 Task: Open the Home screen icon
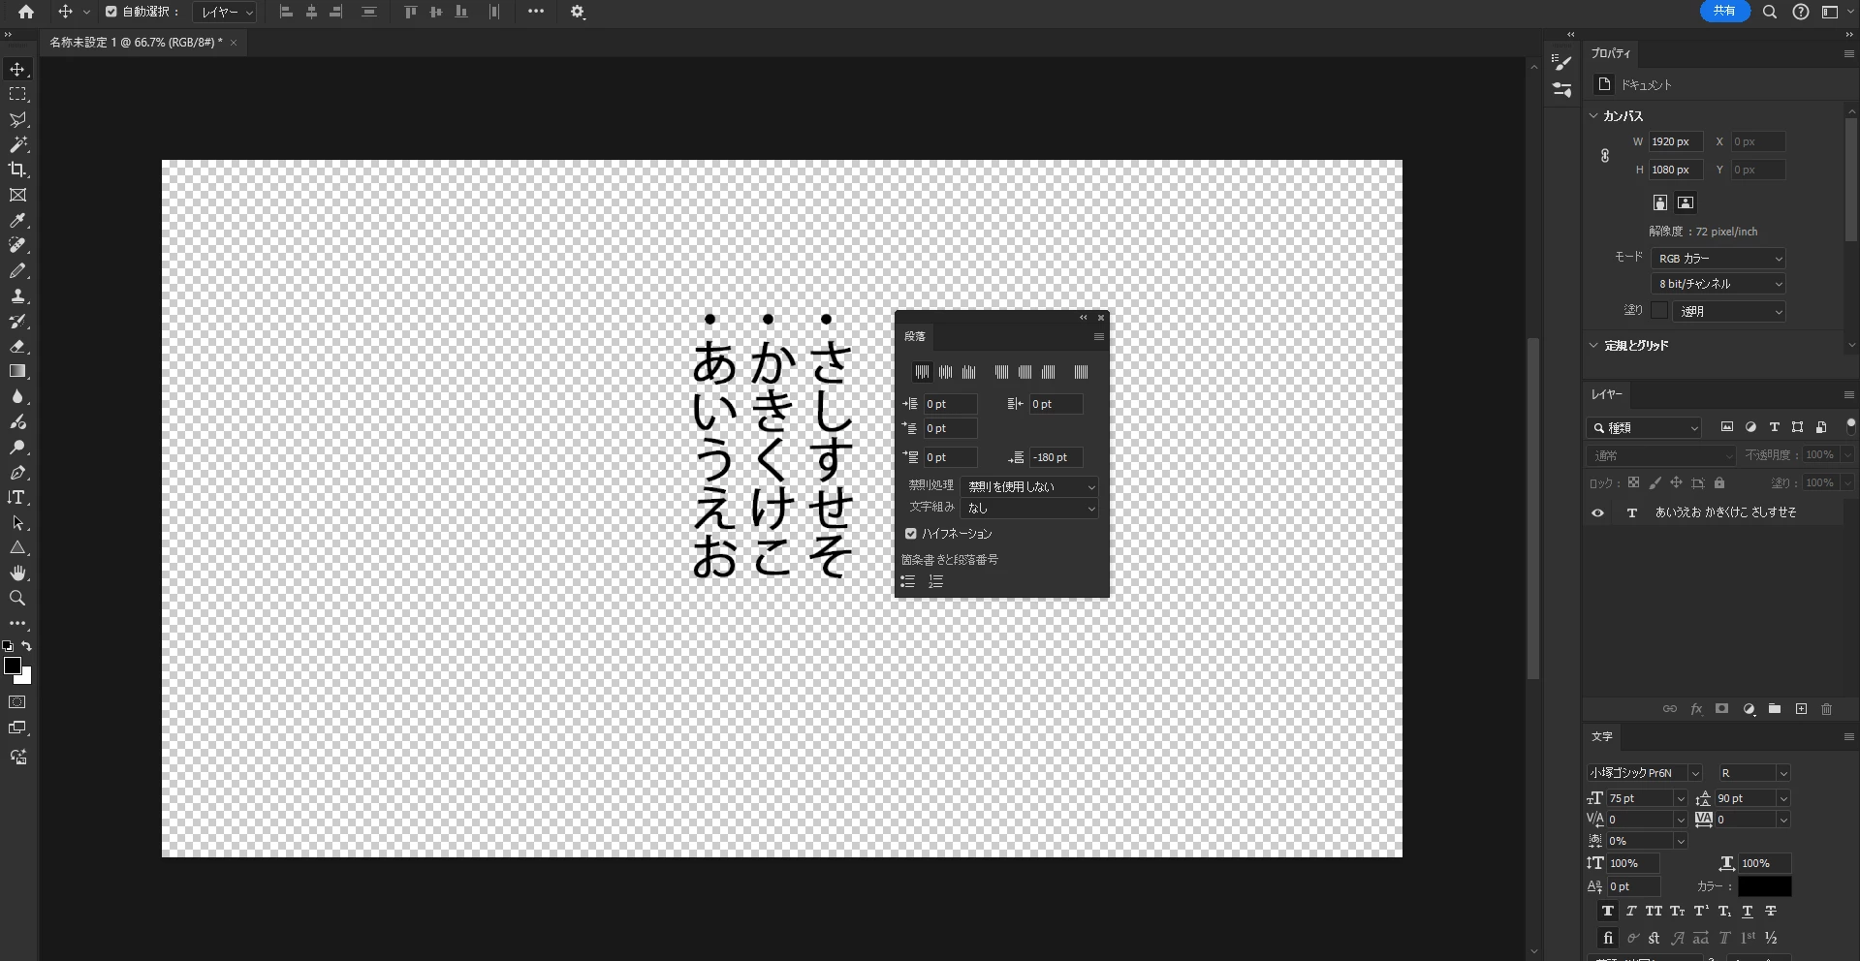tap(26, 12)
